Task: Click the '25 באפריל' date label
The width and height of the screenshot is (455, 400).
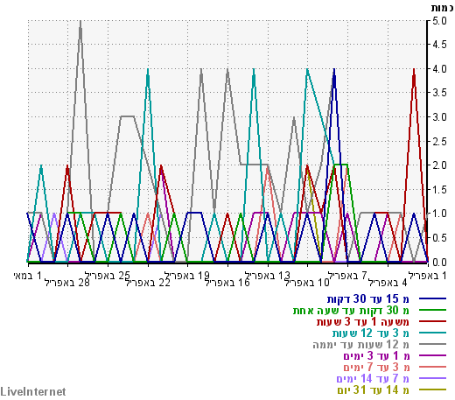Action: (108, 276)
